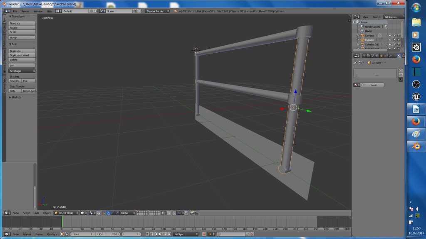Open the Global transform orientation dropdown
Viewport: 426px width, 239px height.
pyautogui.click(x=126, y=213)
